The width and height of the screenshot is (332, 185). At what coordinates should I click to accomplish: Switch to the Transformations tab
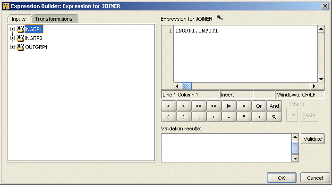(54, 19)
